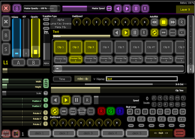
Task: Click the yellow layer row play button
Action: click(x=126, y=32)
